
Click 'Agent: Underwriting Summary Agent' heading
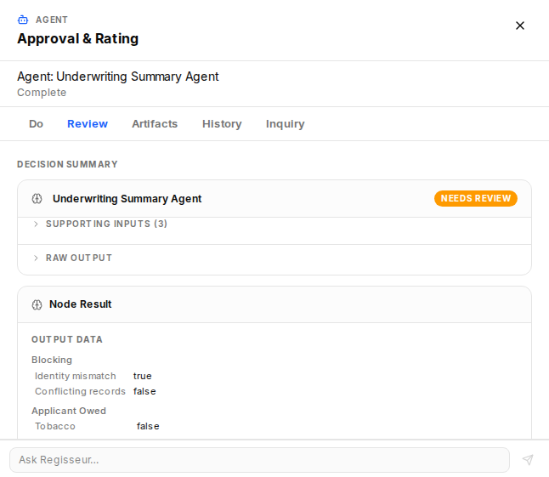coord(118,77)
